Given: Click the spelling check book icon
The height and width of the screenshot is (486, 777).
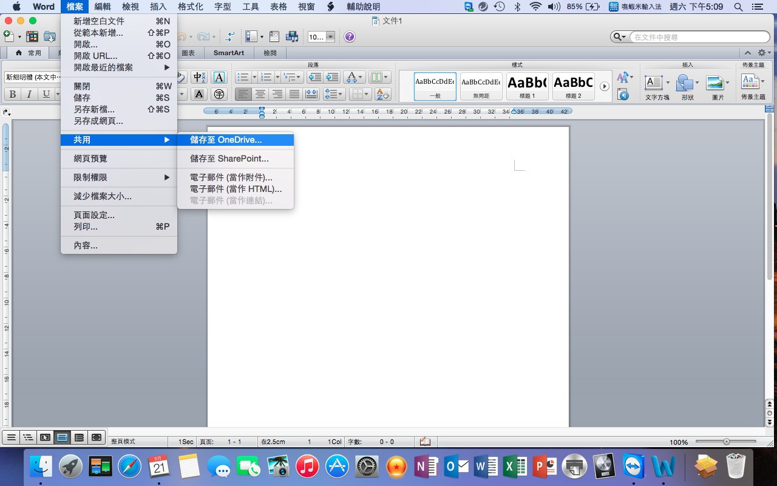Looking at the screenshot, I should point(426,442).
